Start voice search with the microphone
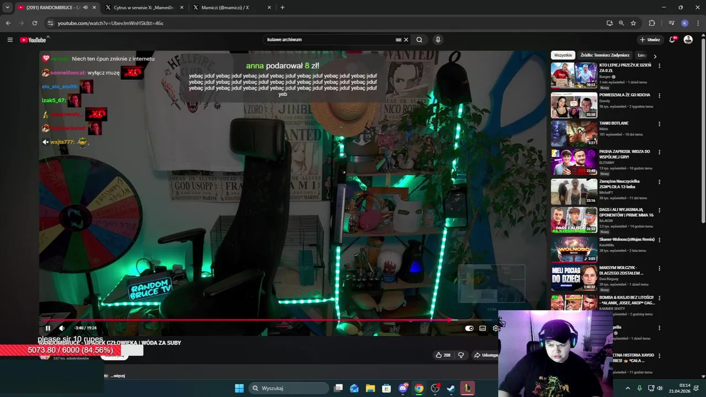706x397 pixels. tap(438, 40)
